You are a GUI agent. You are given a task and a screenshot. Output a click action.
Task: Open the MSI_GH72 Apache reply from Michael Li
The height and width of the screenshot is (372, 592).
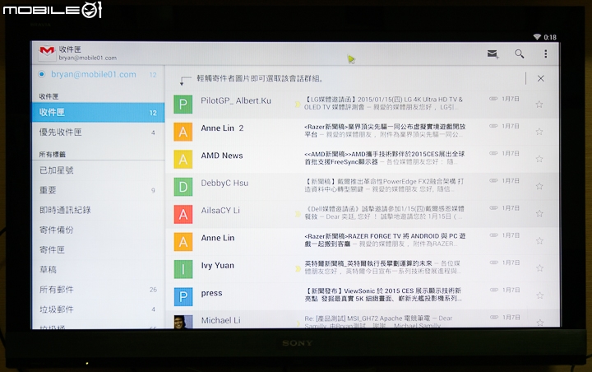[x=363, y=320]
